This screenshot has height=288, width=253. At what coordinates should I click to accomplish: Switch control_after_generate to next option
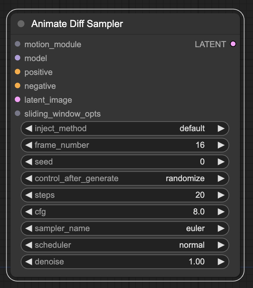221,178
